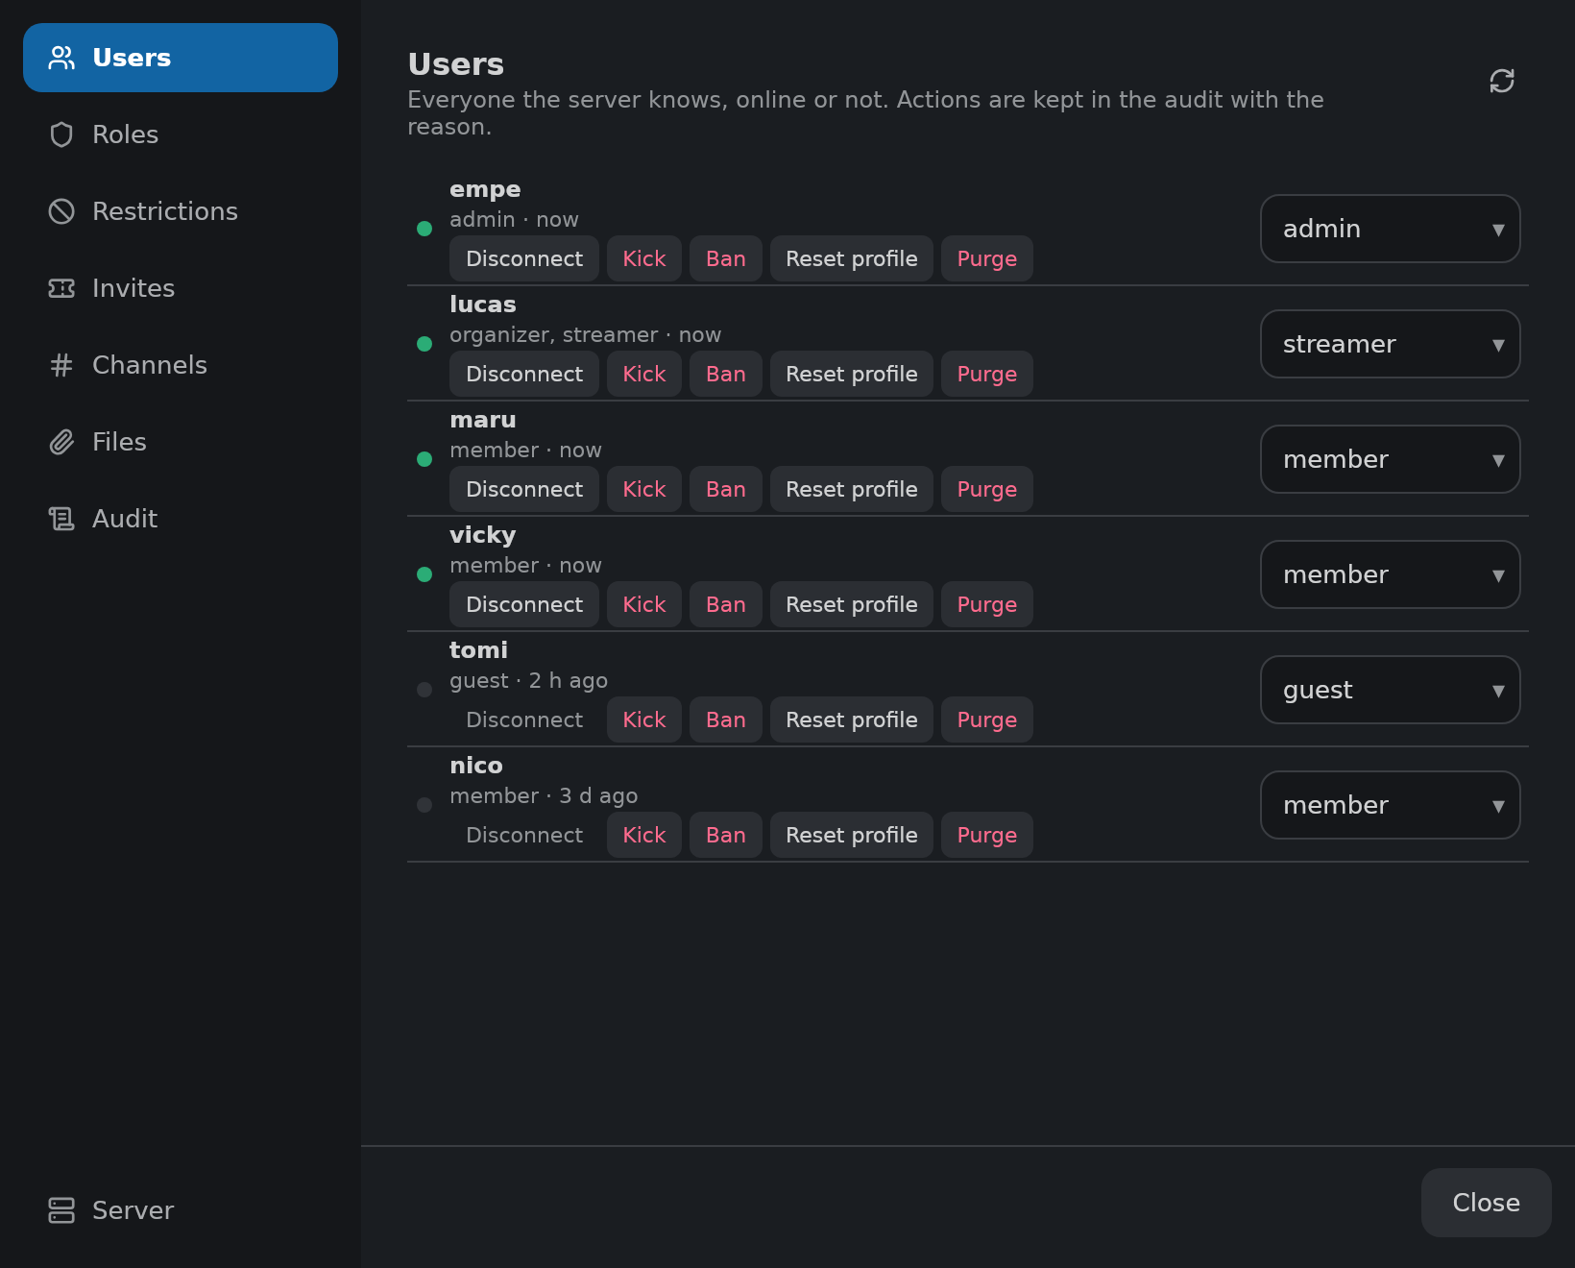Open empe's admin role dropdown
Image resolution: width=1575 pixels, height=1268 pixels.
point(1390,229)
